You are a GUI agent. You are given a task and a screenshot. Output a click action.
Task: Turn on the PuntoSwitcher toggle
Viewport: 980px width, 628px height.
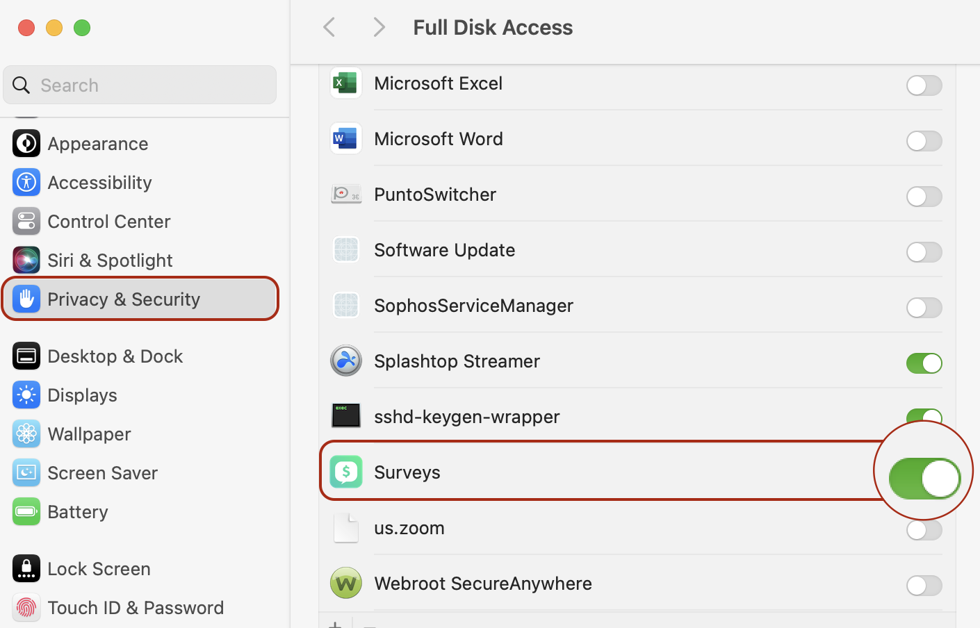pos(924,197)
